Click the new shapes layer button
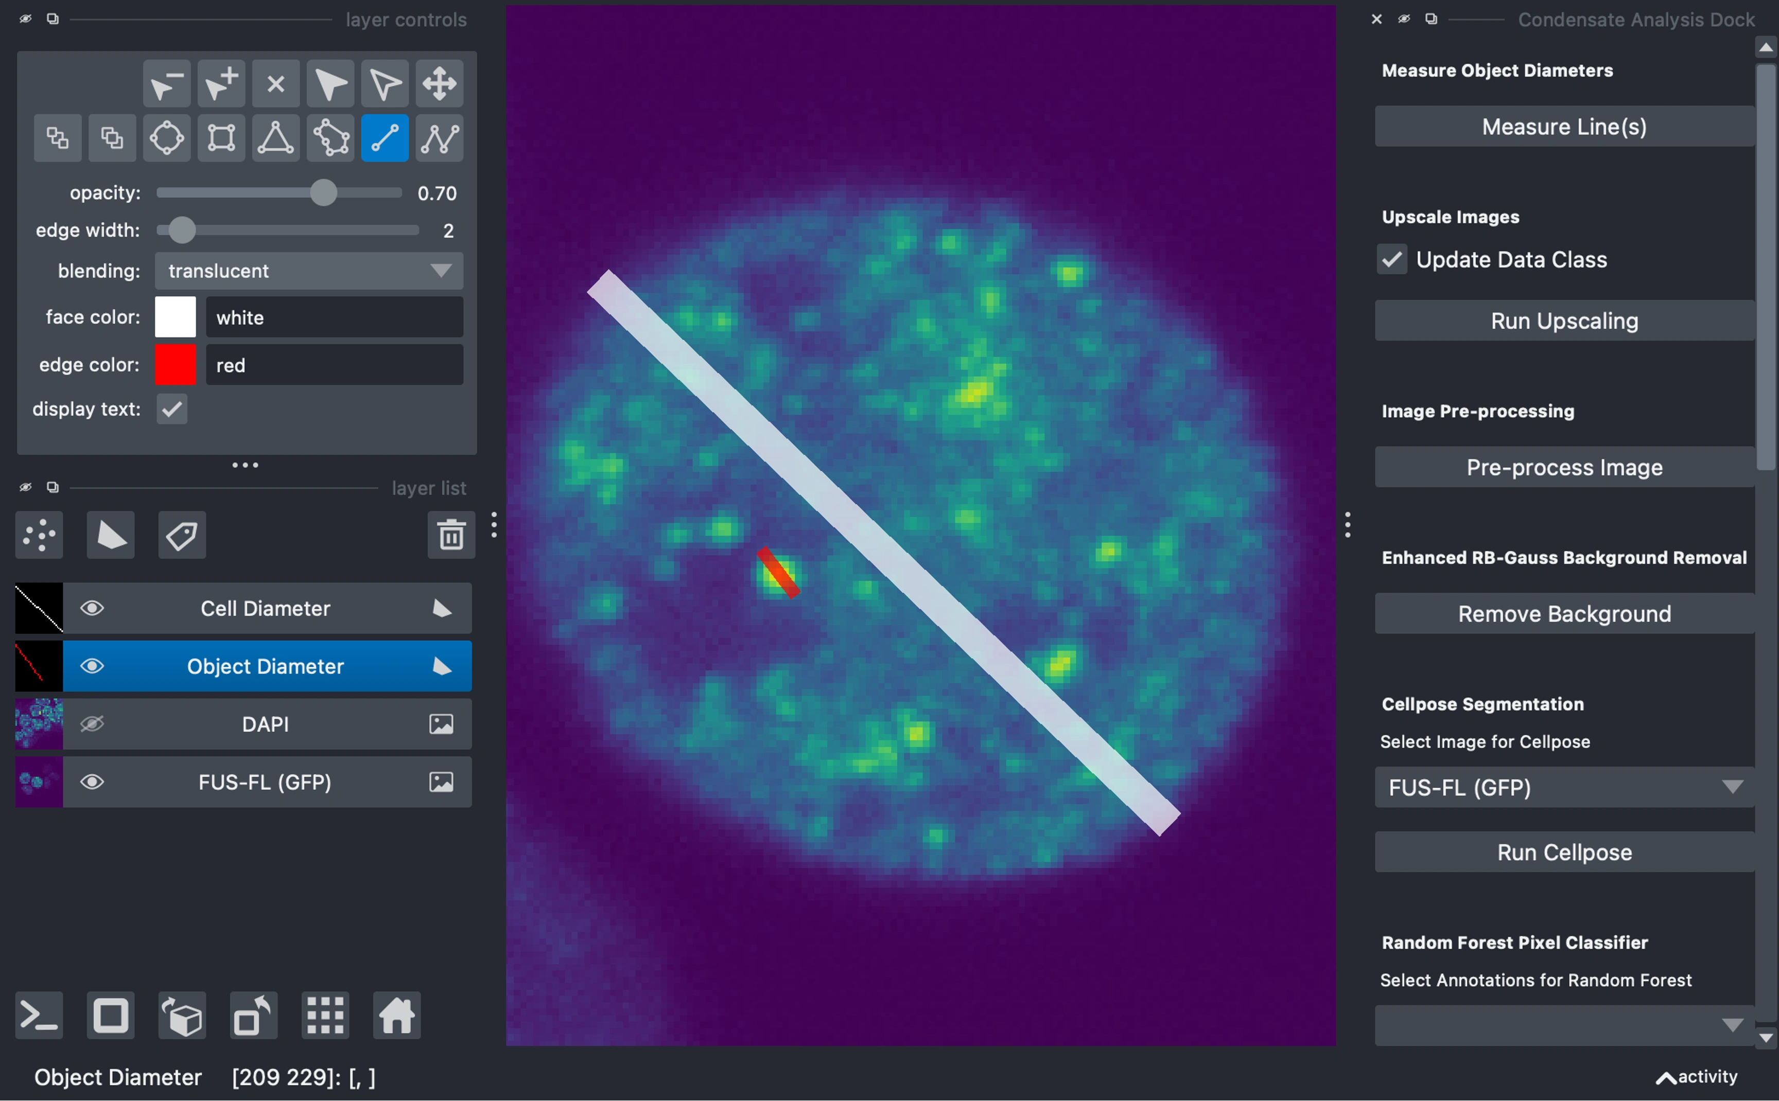1779x1101 pixels. coord(111,535)
